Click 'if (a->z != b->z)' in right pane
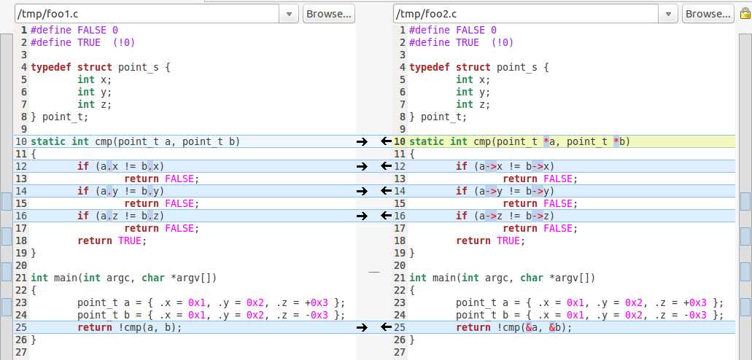 coord(505,216)
